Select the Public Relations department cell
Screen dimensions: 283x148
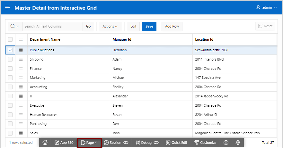69,50
